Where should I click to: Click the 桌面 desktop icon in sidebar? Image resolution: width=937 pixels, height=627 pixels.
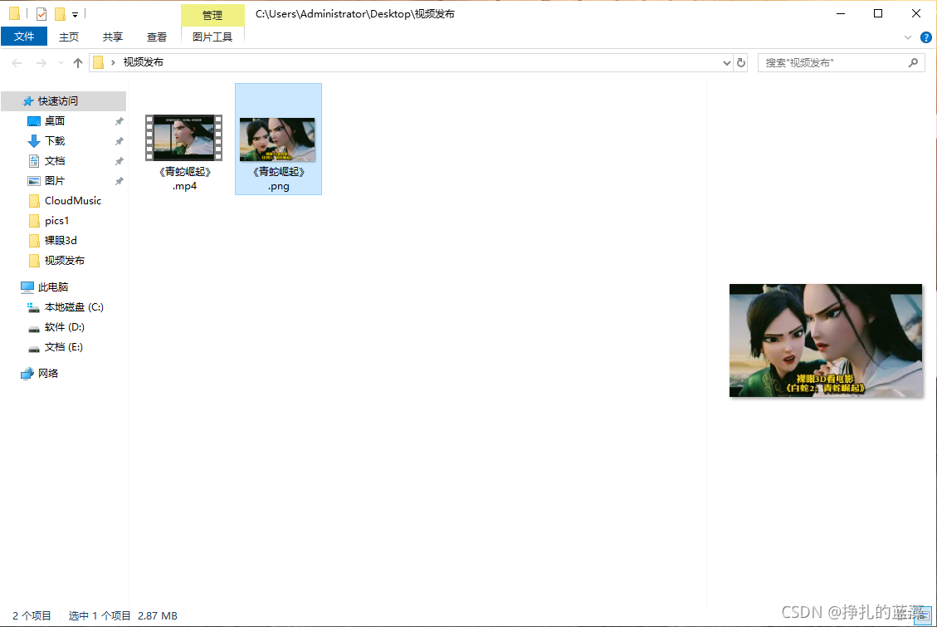34,121
